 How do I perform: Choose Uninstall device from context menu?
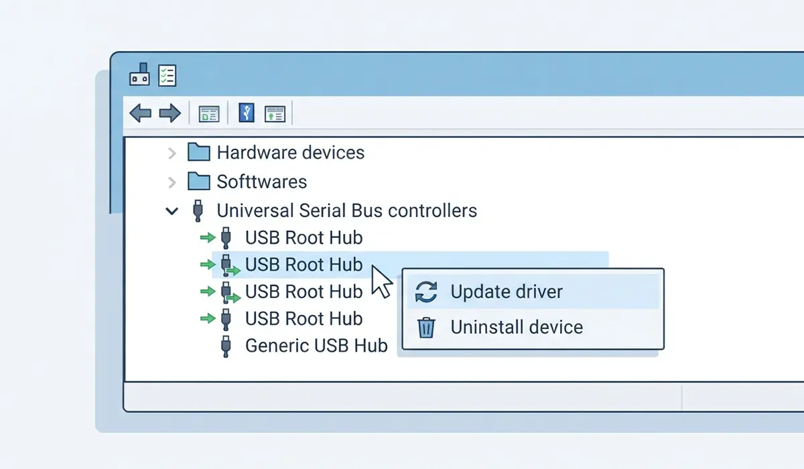pos(533,327)
